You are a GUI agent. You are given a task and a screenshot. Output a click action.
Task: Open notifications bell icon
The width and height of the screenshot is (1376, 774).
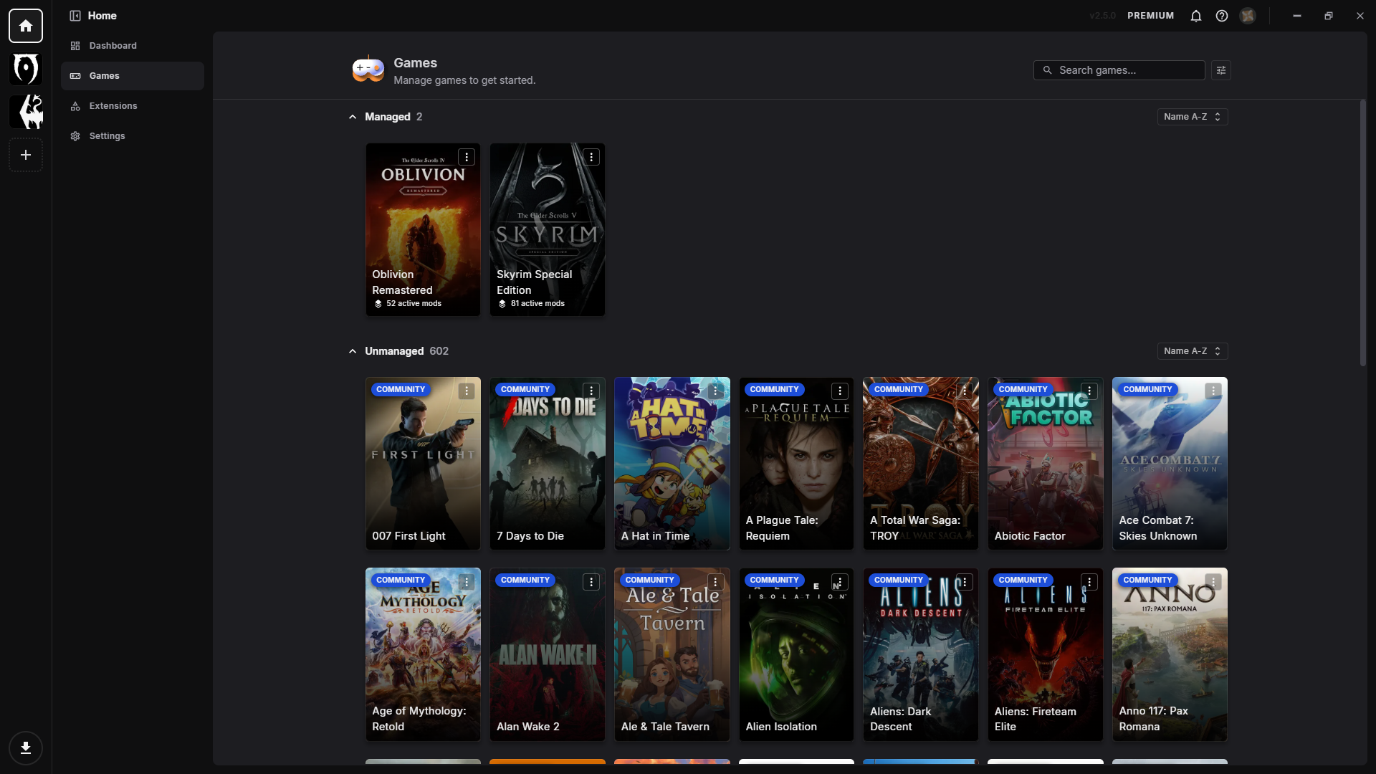(x=1196, y=16)
